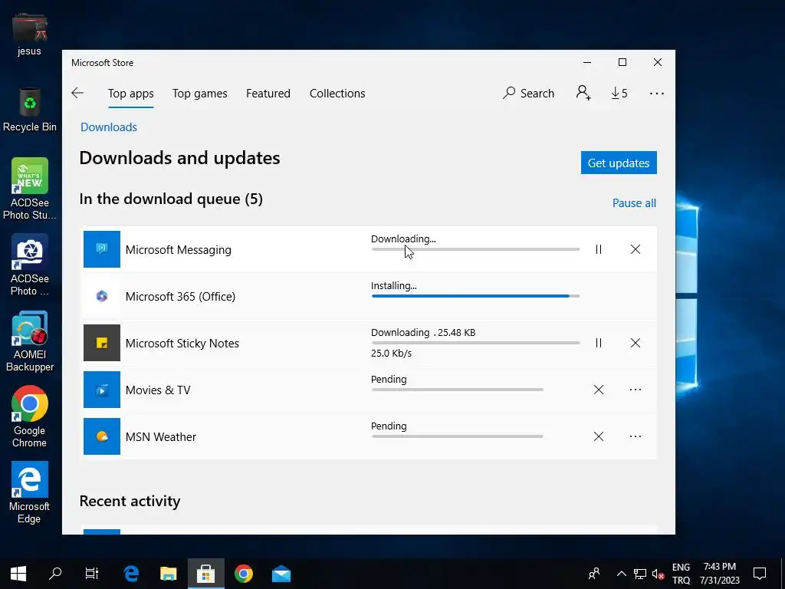
Task: Click the Microsoft 365 (Office) name
Action: [180, 297]
